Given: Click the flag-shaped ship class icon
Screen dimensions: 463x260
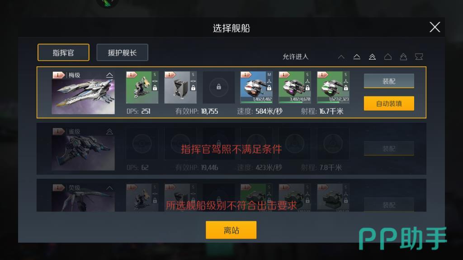Looking at the screenshot, I should [x=419, y=56].
